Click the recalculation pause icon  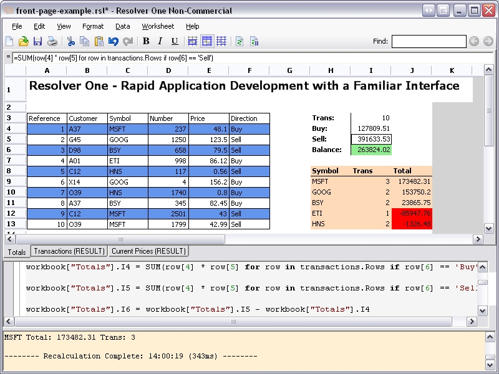click(254, 41)
